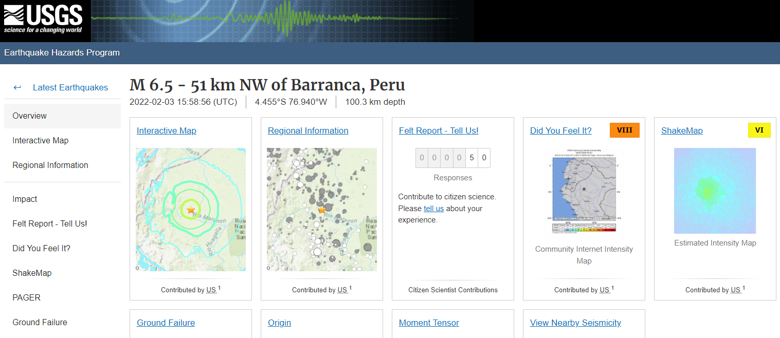Open the Regional Information card title link
The width and height of the screenshot is (780, 338).
[308, 130]
